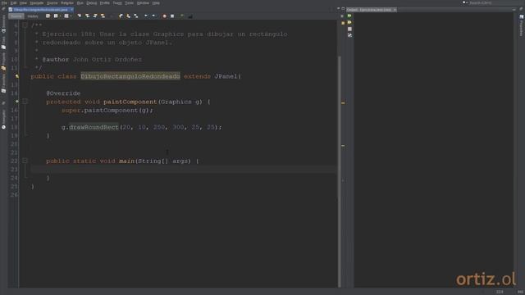Click the stop icon in Output panel
This screenshot has height=295, width=525.
pos(349,29)
